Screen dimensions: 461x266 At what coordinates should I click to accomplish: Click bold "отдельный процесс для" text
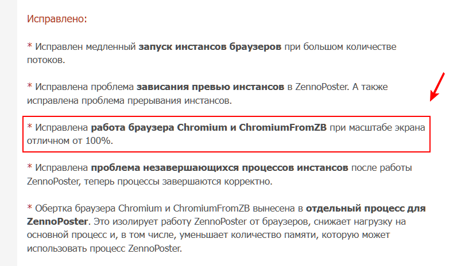coord(366,208)
